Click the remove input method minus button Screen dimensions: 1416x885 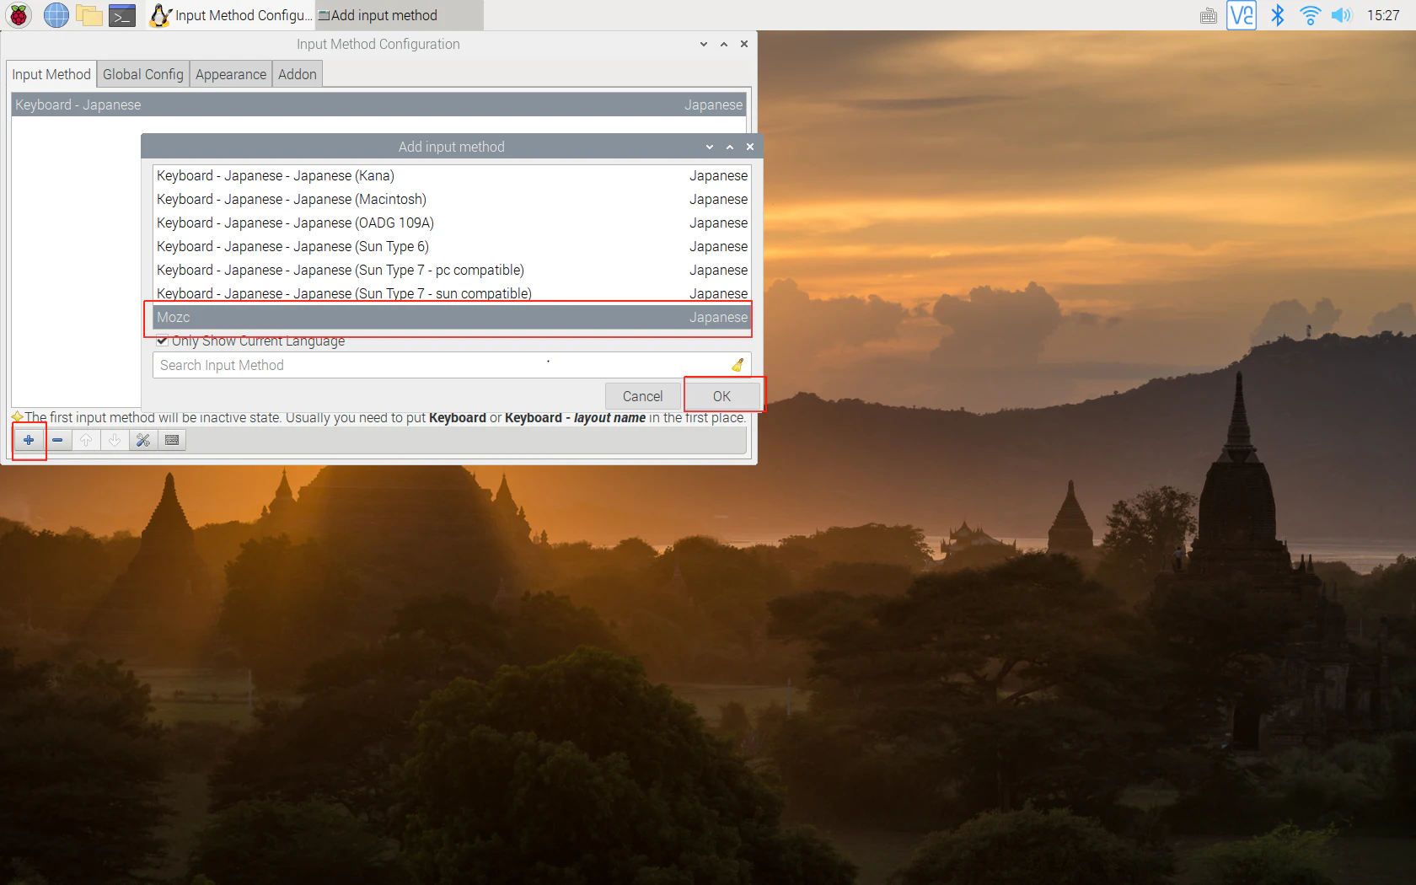pyautogui.click(x=57, y=440)
